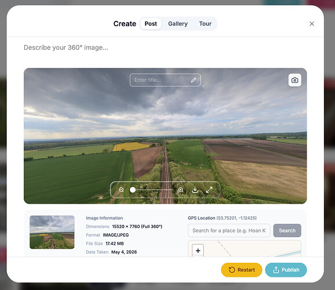Click the map preview area

[x=245, y=248]
